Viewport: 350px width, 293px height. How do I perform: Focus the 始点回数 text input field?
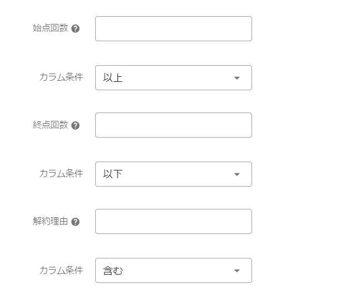[x=173, y=28]
